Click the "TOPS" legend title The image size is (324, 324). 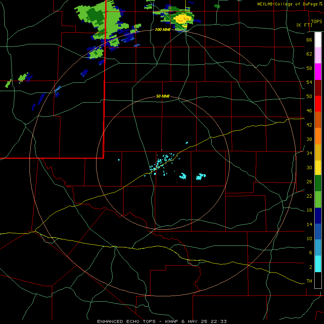click(x=316, y=21)
